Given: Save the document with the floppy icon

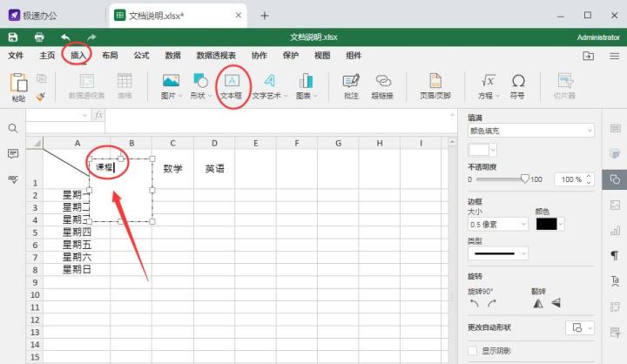Looking at the screenshot, I should point(13,37).
